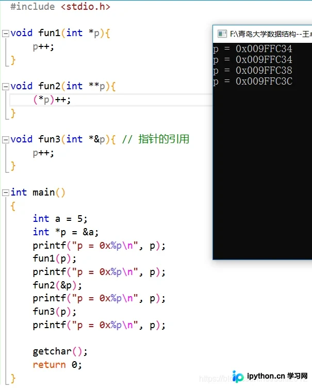Click 'p++;' inside fun1
312x388 pixels.
43,47
